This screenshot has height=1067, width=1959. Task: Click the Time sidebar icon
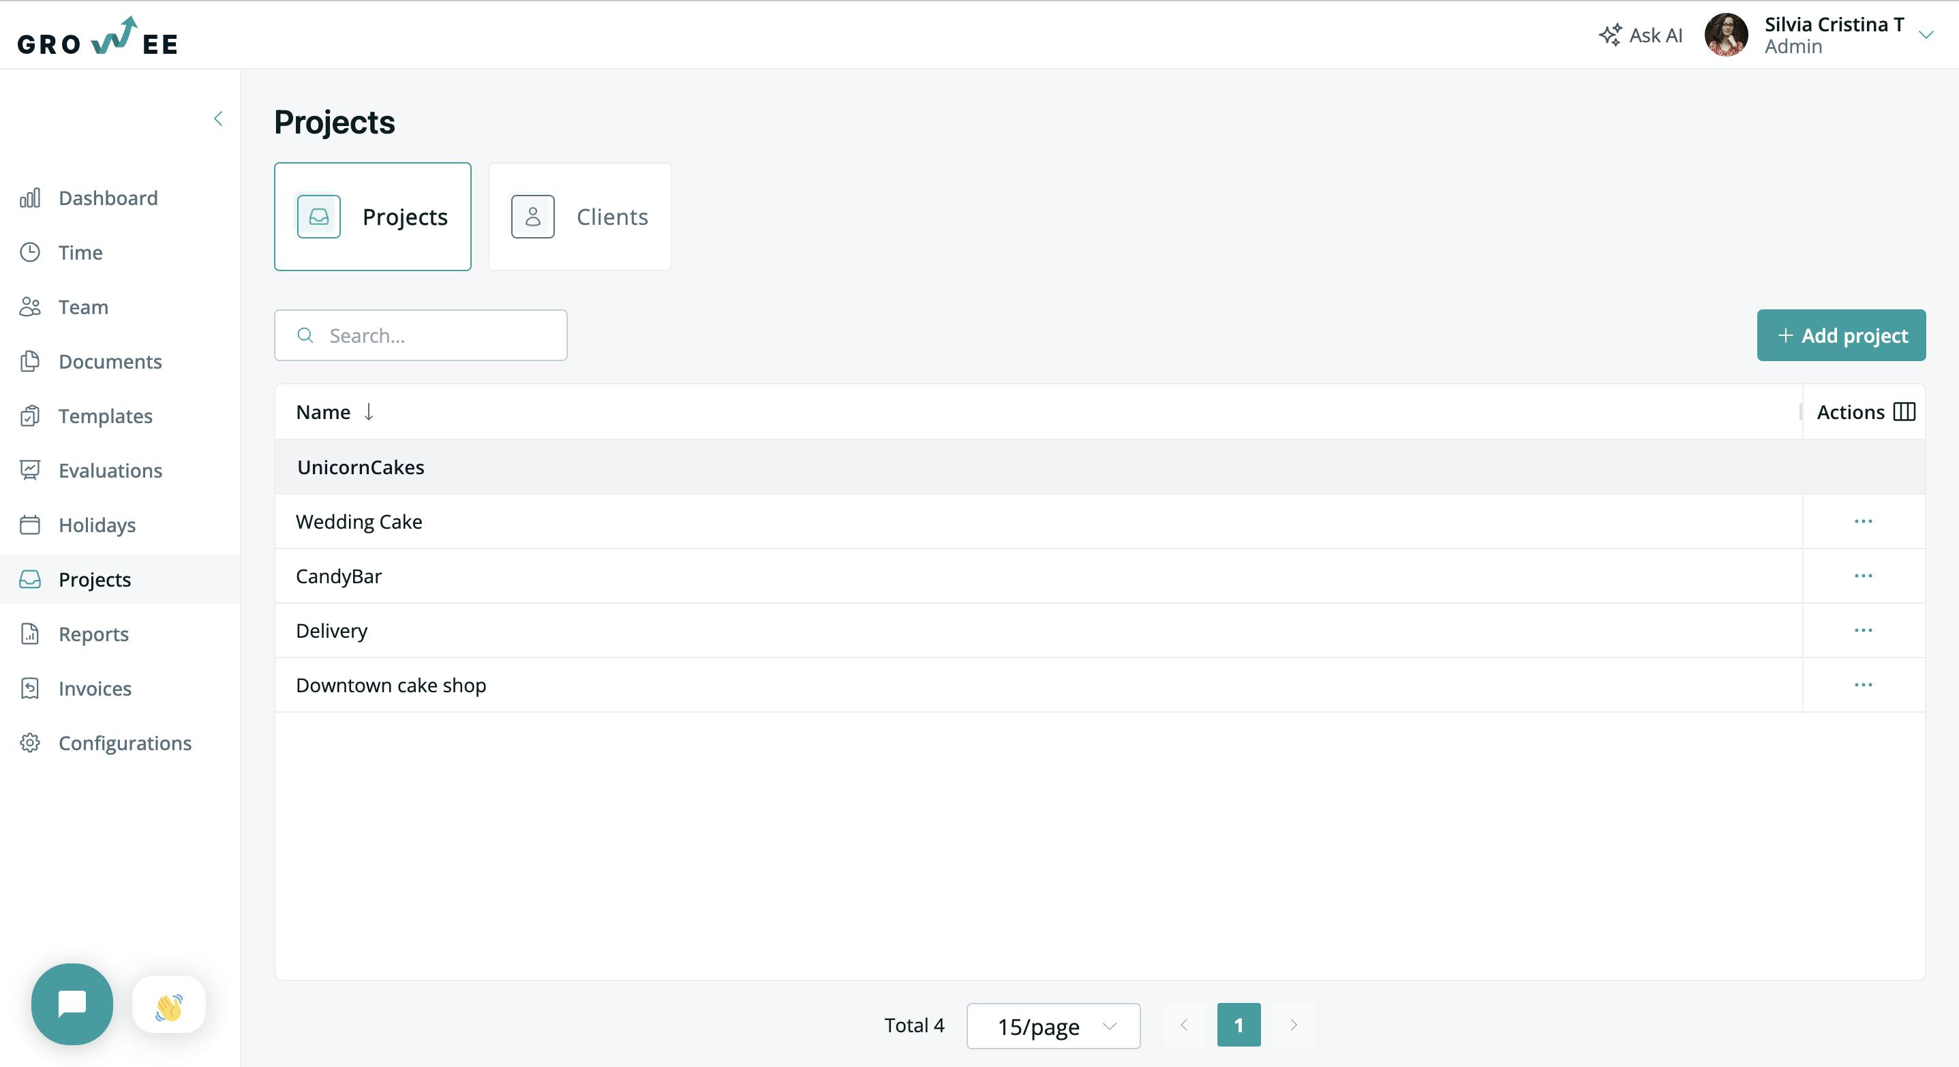pyautogui.click(x=33, y=251)
